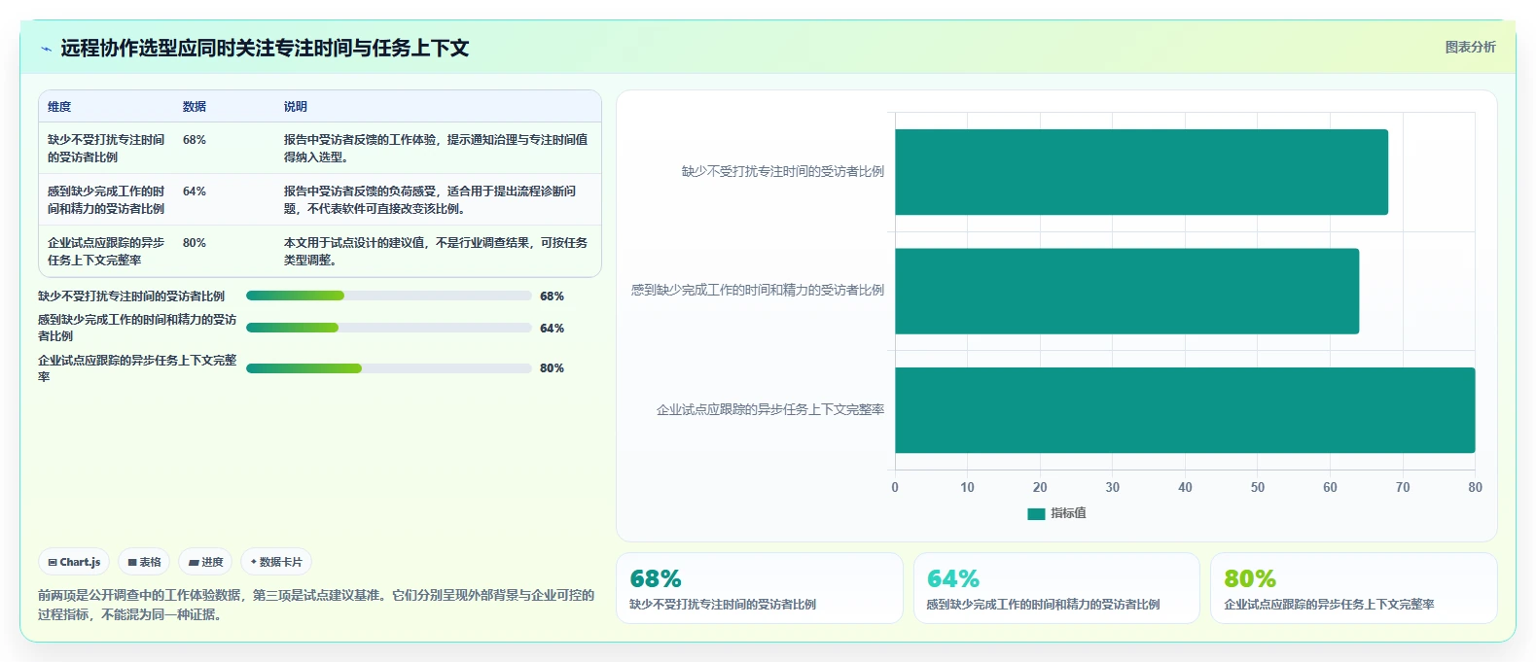Click the description starting 报告中受访者反馈的工作体验
This screenshot has height=662, width=1536.
click(436, 148)
